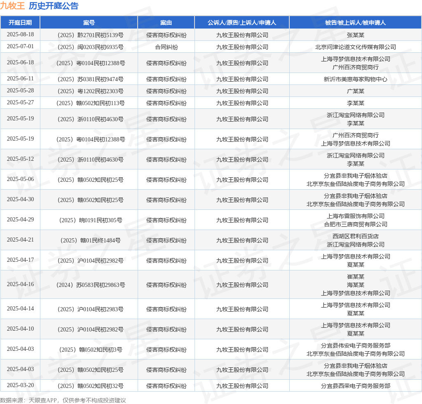Image resolution: width=422 pixels, height=404 pixels.
Task: Click the 历史开庭公告 heading
Action: click(x=54, y=6)
